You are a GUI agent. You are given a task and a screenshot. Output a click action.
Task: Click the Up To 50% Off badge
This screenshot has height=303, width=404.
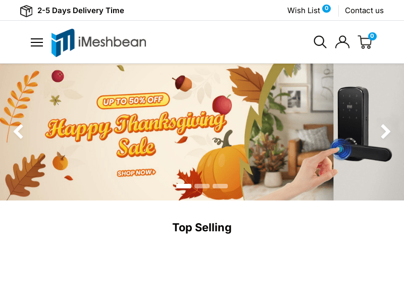tap(133, 100)
